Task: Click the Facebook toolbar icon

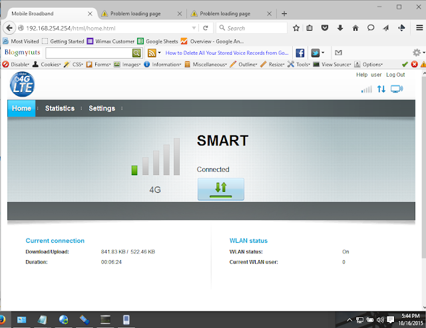Action: [300, 53]
